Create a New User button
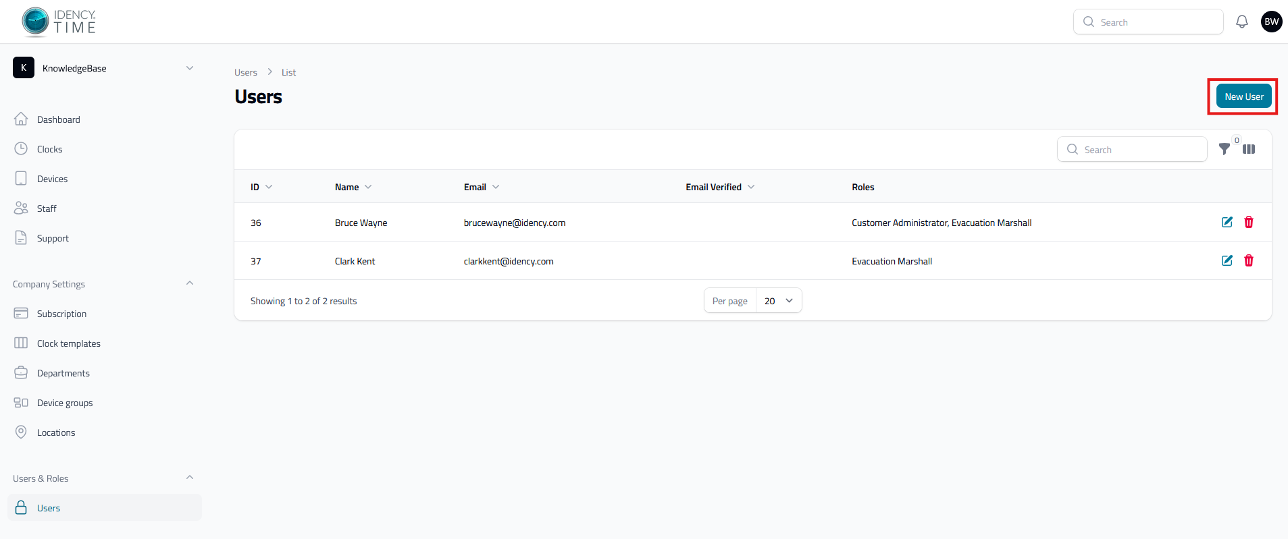 (1243, 96)
